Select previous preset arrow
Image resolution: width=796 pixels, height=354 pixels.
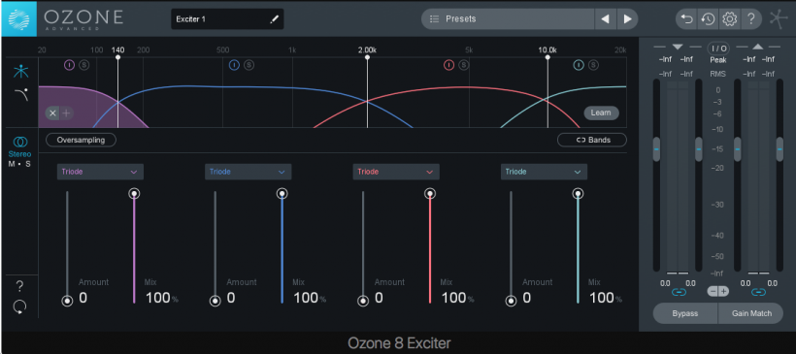605,19
